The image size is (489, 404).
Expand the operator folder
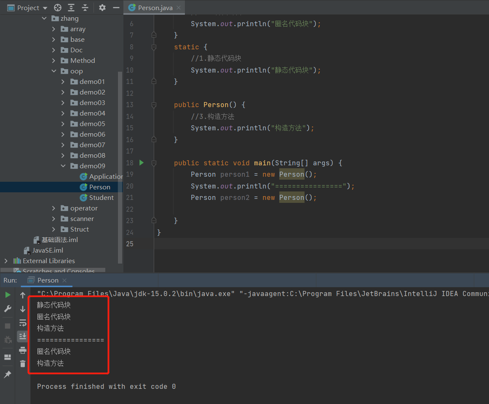(53, 208)
